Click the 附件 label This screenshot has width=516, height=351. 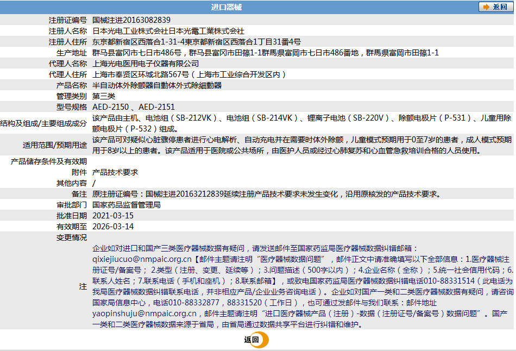click(79, 172)
